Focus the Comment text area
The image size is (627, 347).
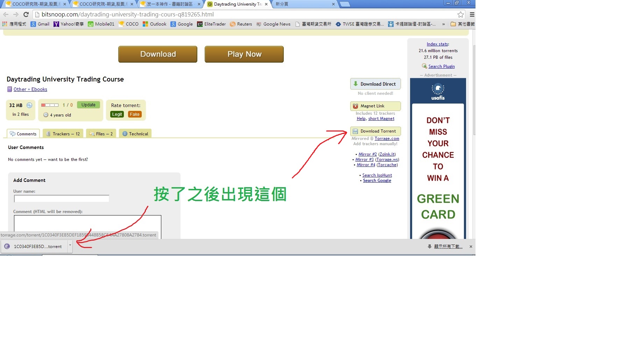(x=87, y=227)
